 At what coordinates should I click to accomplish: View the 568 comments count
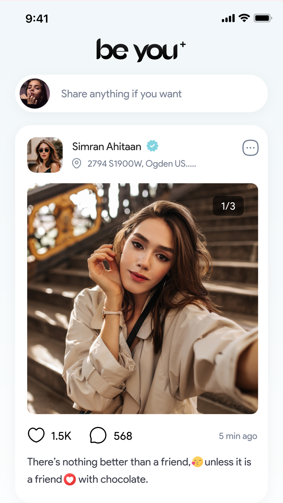123,436
